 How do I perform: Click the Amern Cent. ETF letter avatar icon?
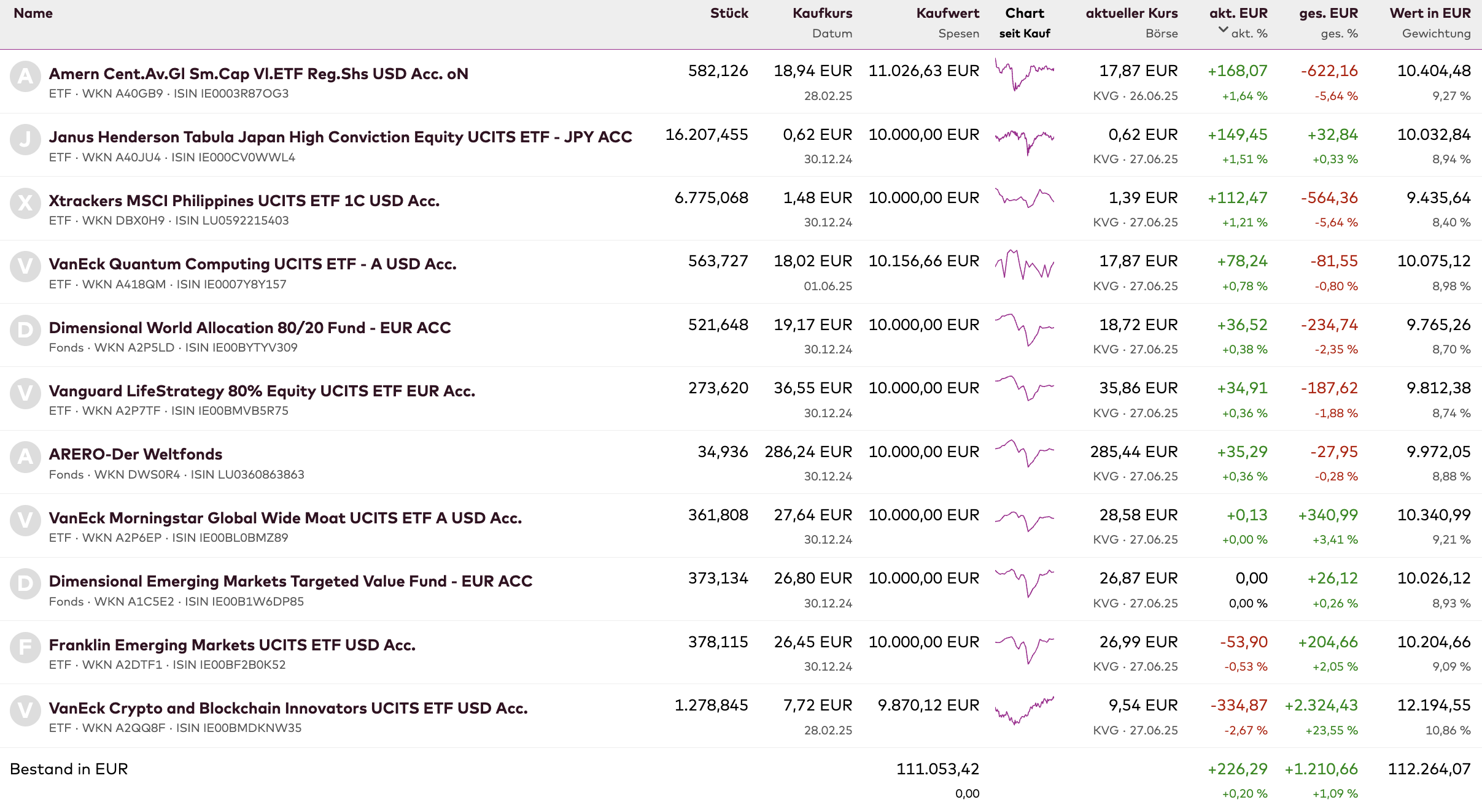25,77
